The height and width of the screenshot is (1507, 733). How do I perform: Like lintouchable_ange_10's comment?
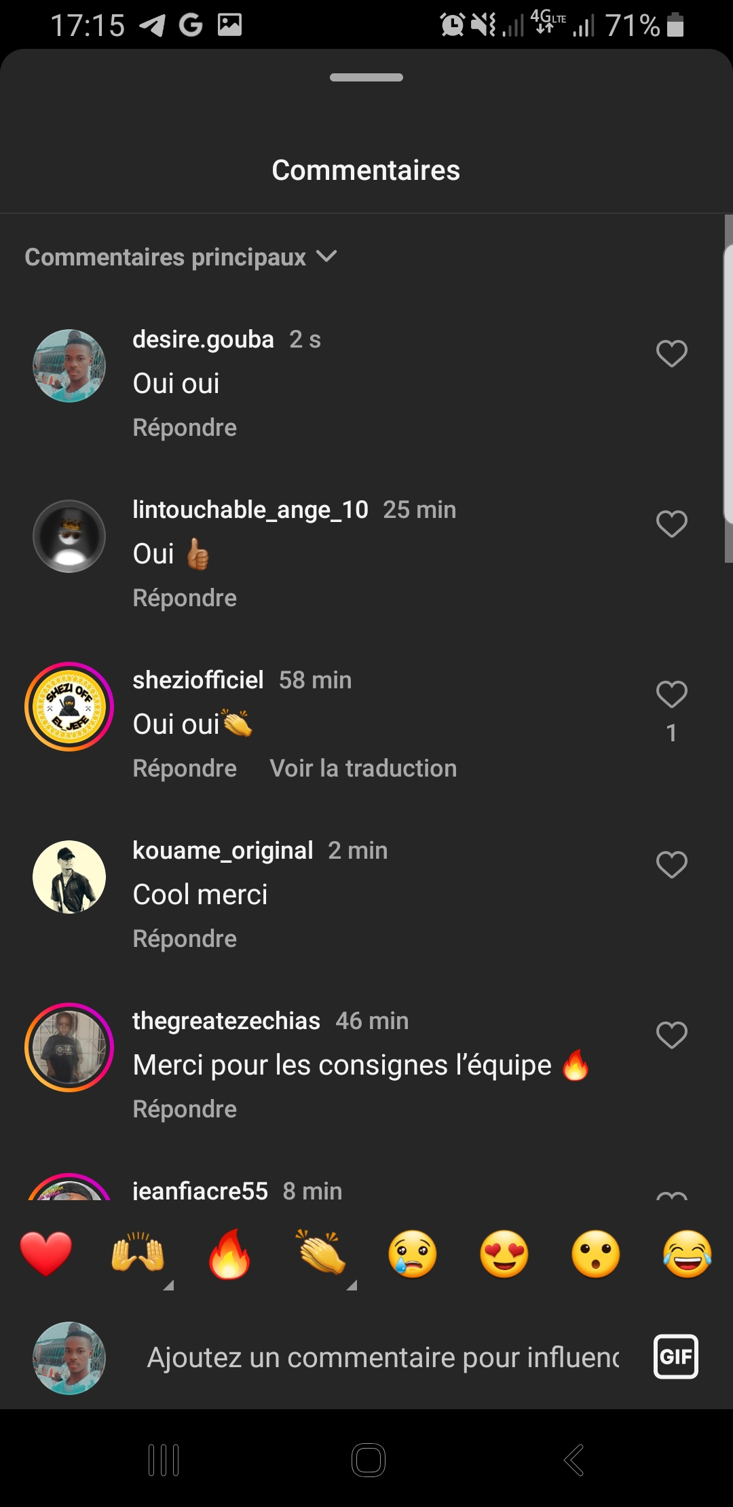672,524
